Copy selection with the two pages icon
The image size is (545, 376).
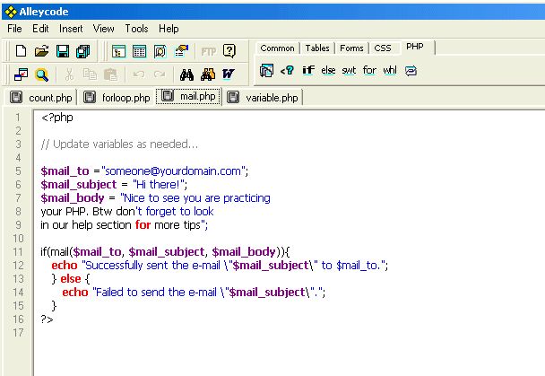click(90, 74)
